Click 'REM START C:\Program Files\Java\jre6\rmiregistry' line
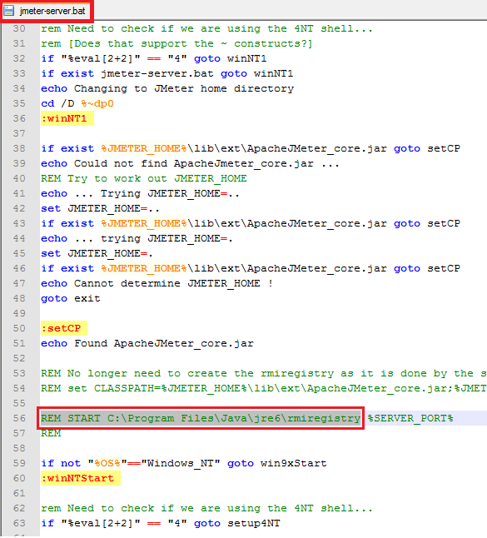The width and height of the screenshot is (487, 538). point(201,418)
